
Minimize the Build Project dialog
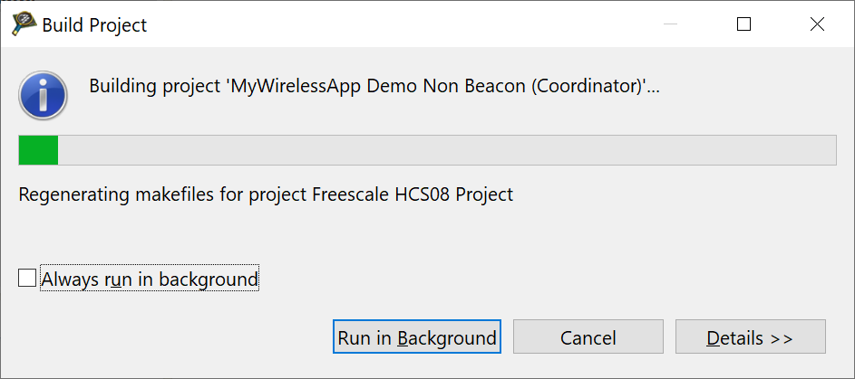(661, 24)
